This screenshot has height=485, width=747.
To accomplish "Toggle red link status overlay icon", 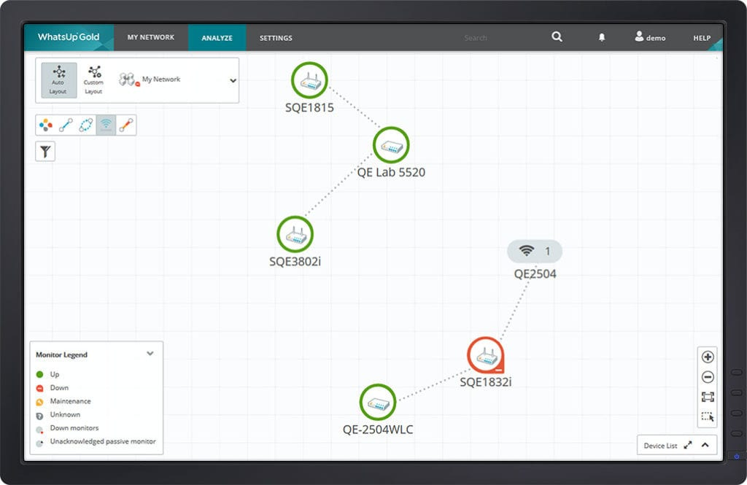I will pos(125,125).
